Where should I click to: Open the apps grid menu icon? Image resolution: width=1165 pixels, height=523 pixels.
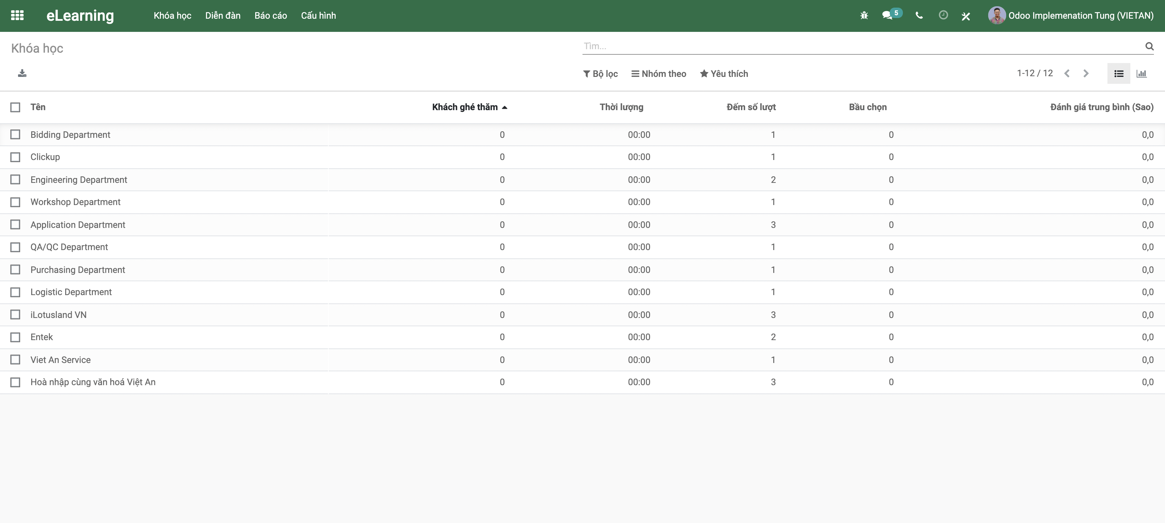[17, 15]
